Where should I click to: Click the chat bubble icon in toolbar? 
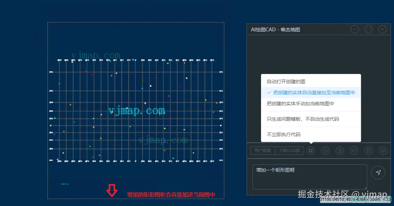tap(325, 151)
